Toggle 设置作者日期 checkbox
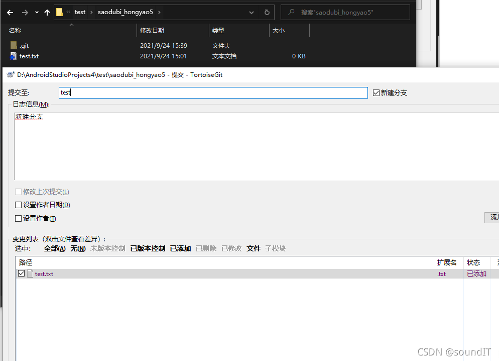The width and height of the screenshot is (499, 361). (18, 205)
